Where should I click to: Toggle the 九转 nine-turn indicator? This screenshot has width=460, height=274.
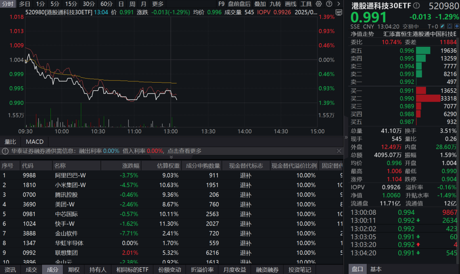point(275,4)
